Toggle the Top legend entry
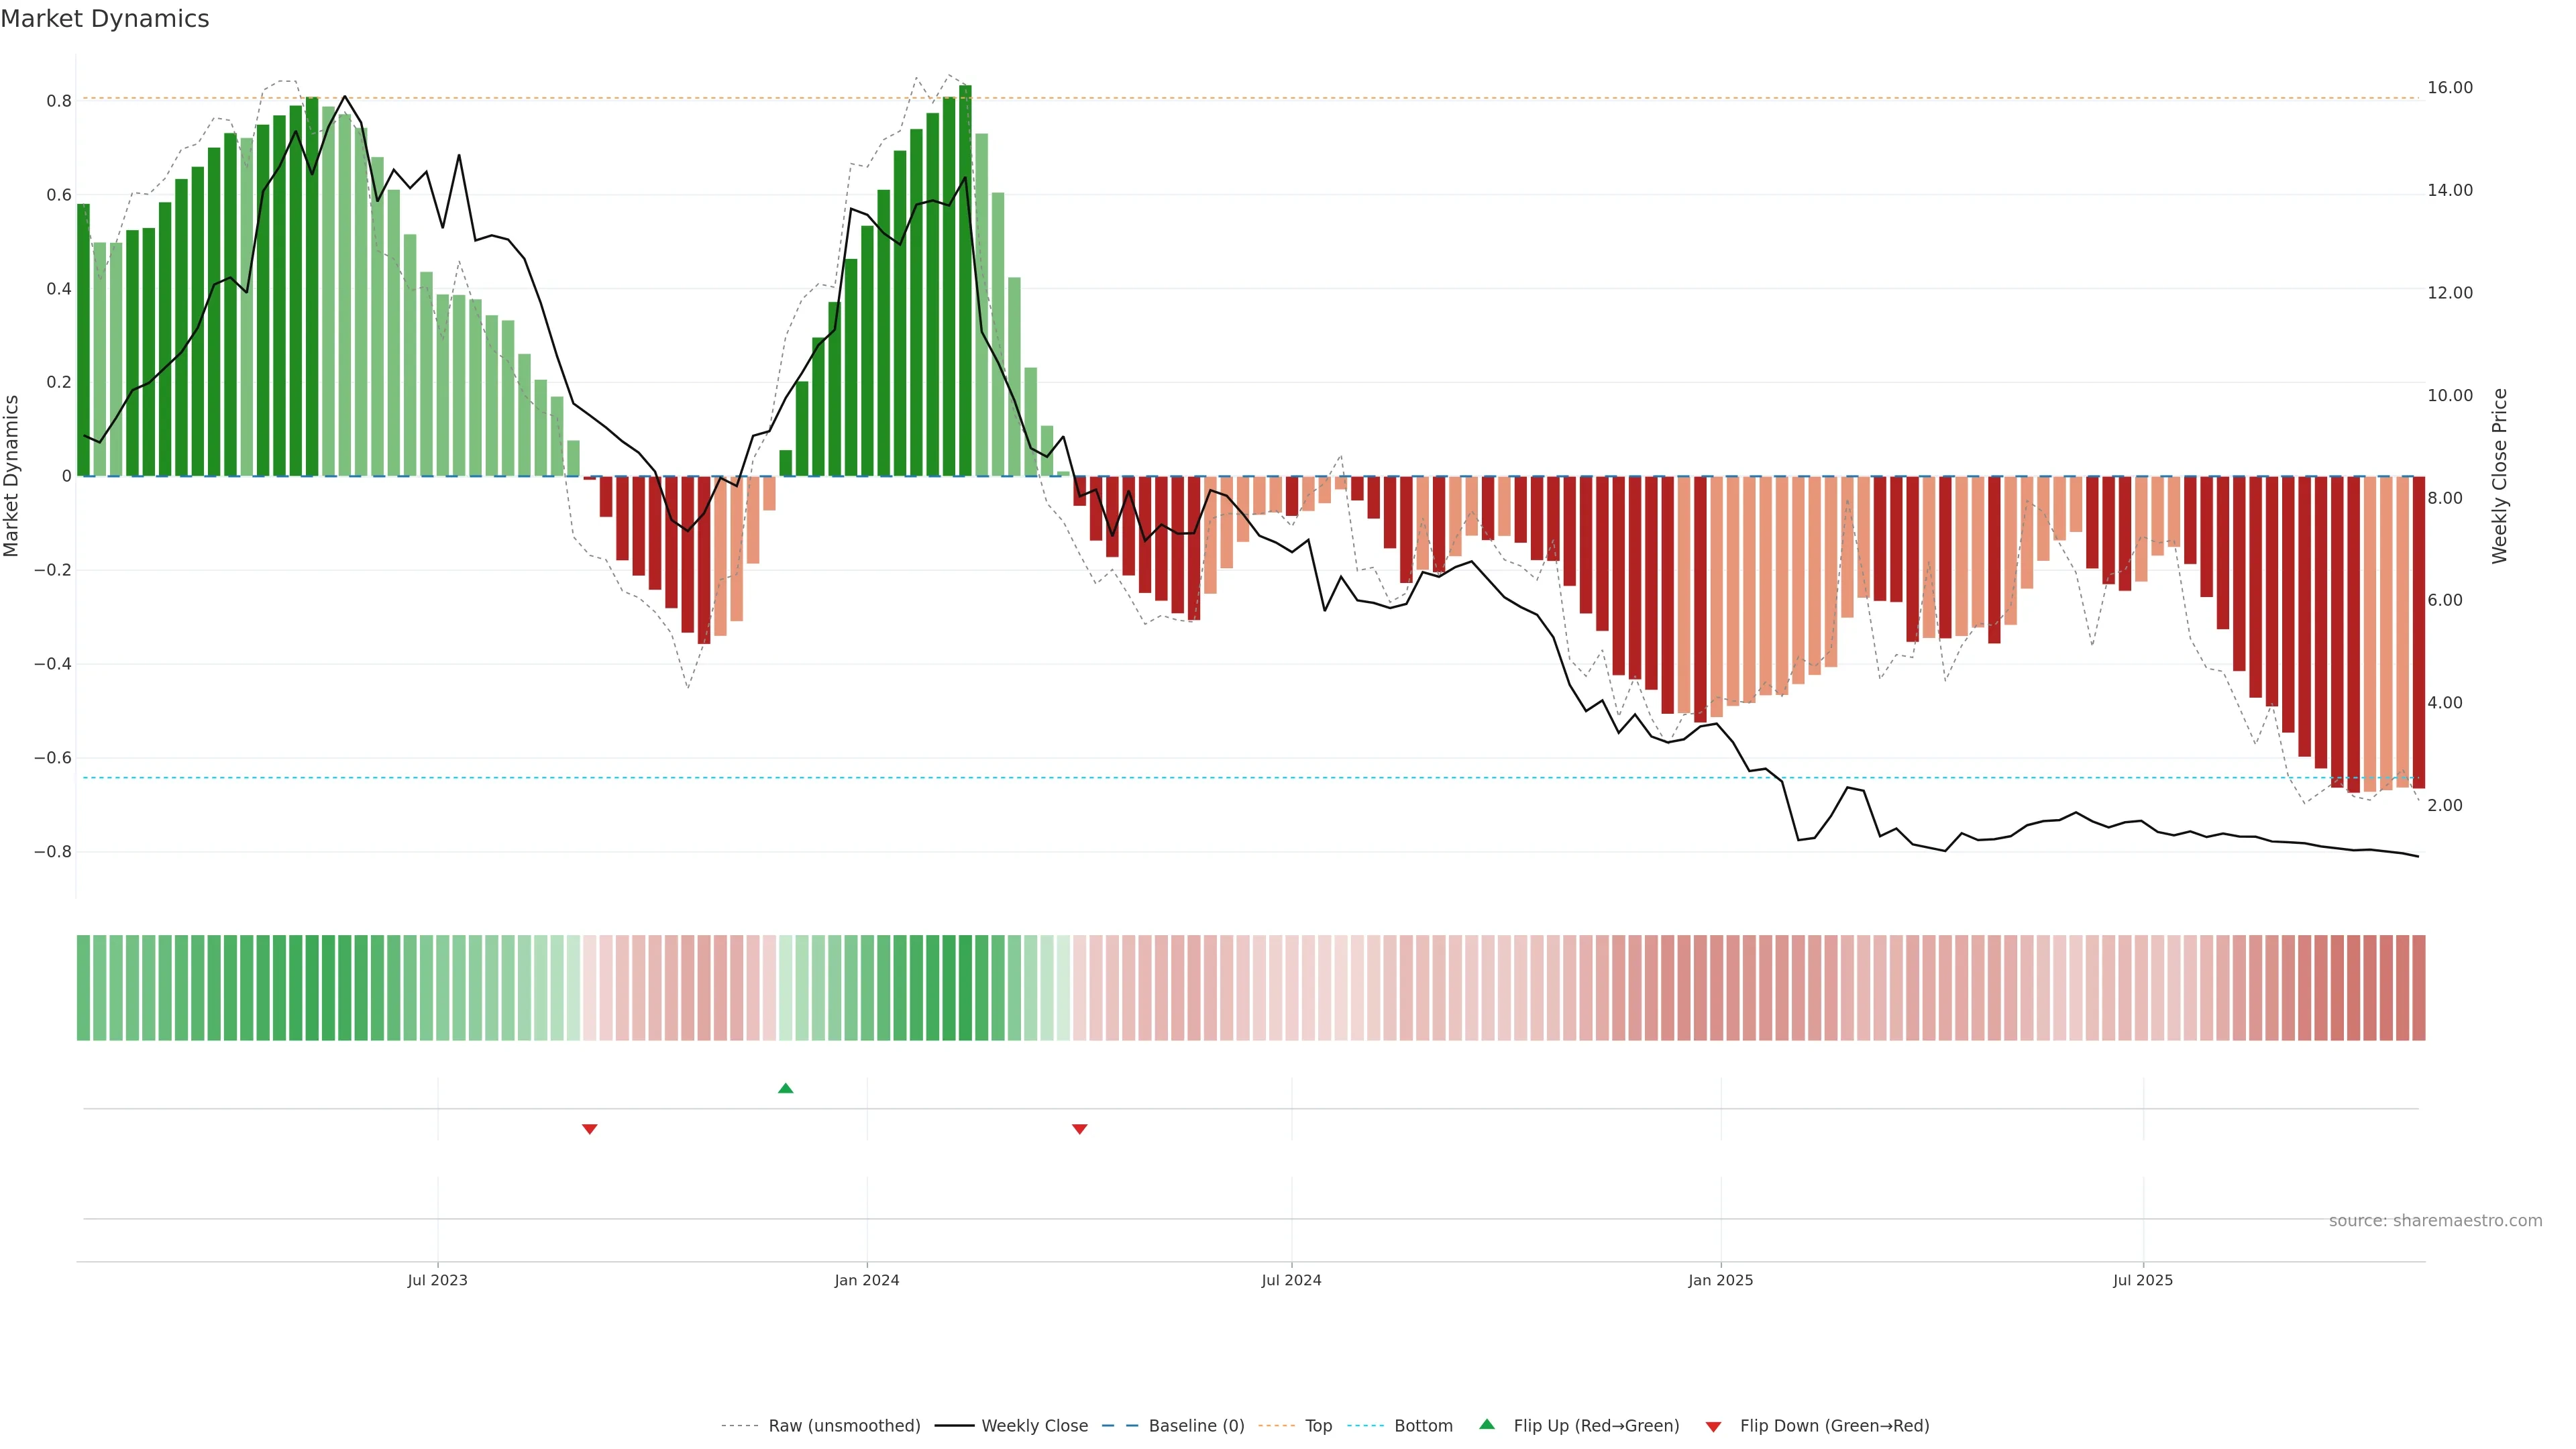This screenshot has height=1449, width=2576. point(1318,1426)
